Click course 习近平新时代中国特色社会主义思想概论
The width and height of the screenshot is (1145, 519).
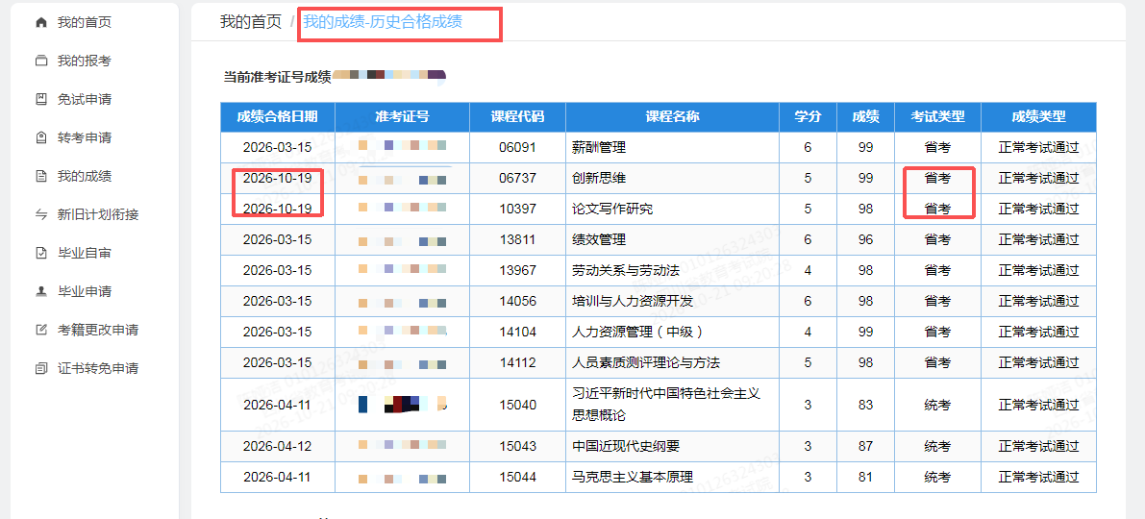click(666, 405)
